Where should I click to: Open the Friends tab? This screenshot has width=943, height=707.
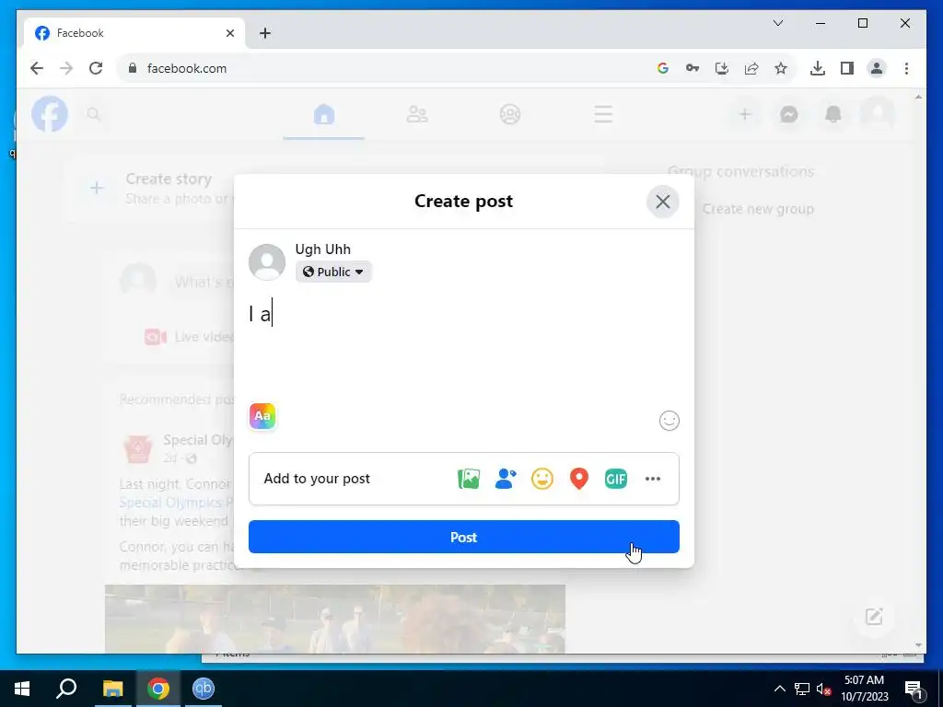(x=417, y=114)
